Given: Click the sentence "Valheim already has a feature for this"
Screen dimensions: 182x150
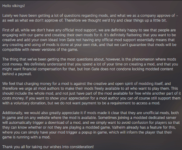Looking at the screenshot, I should 143,128.
